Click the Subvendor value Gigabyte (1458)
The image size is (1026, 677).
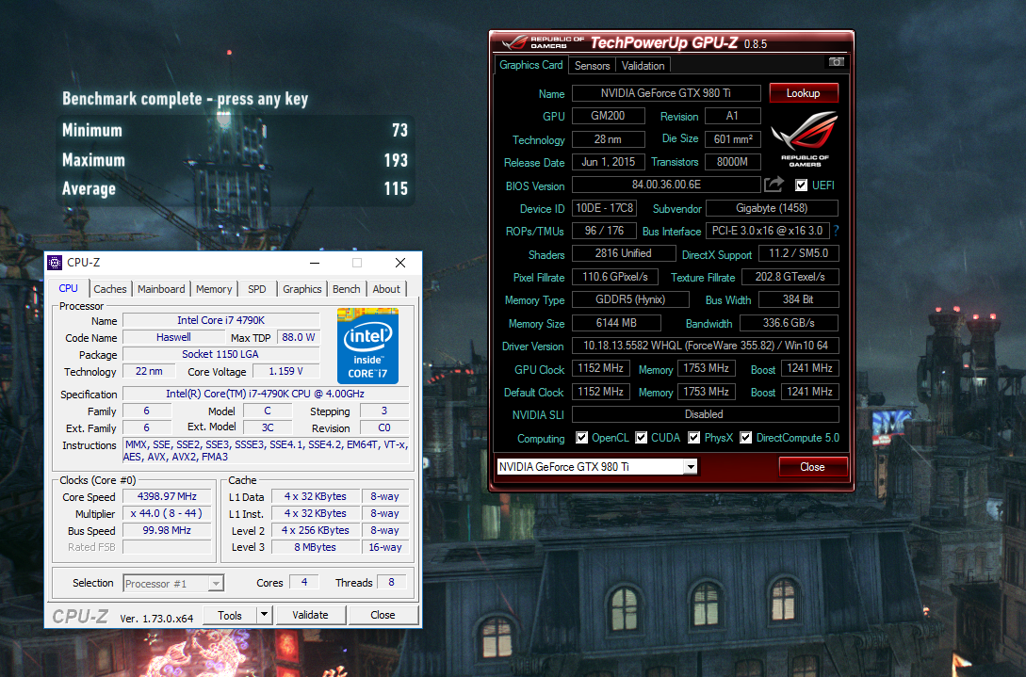coord(773,208)
